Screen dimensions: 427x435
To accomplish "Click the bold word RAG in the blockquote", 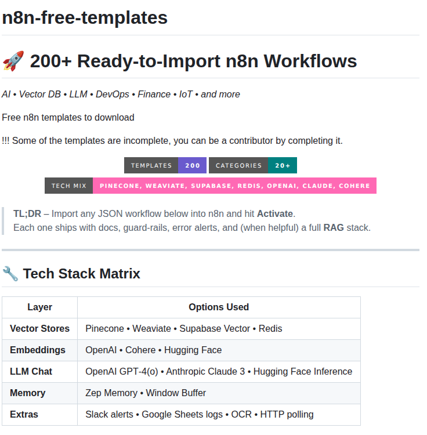I will (x=334, y=228).
